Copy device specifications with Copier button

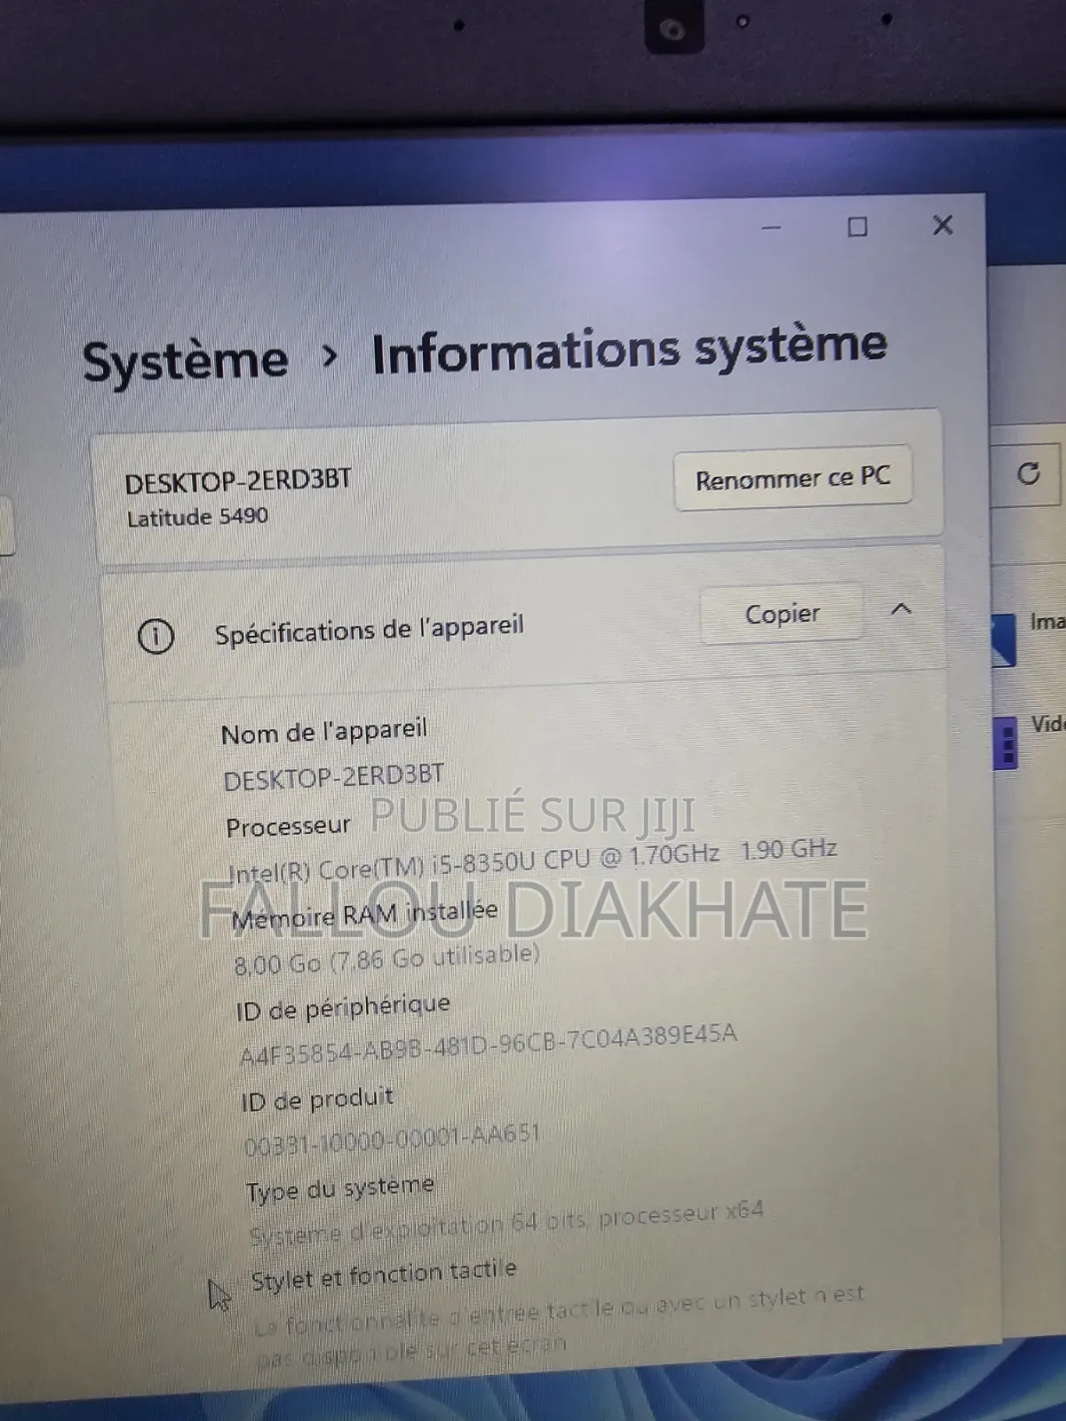point(782,614)
